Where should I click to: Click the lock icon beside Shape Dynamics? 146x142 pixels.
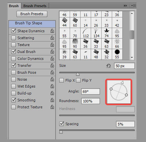(x=52, y=31)
